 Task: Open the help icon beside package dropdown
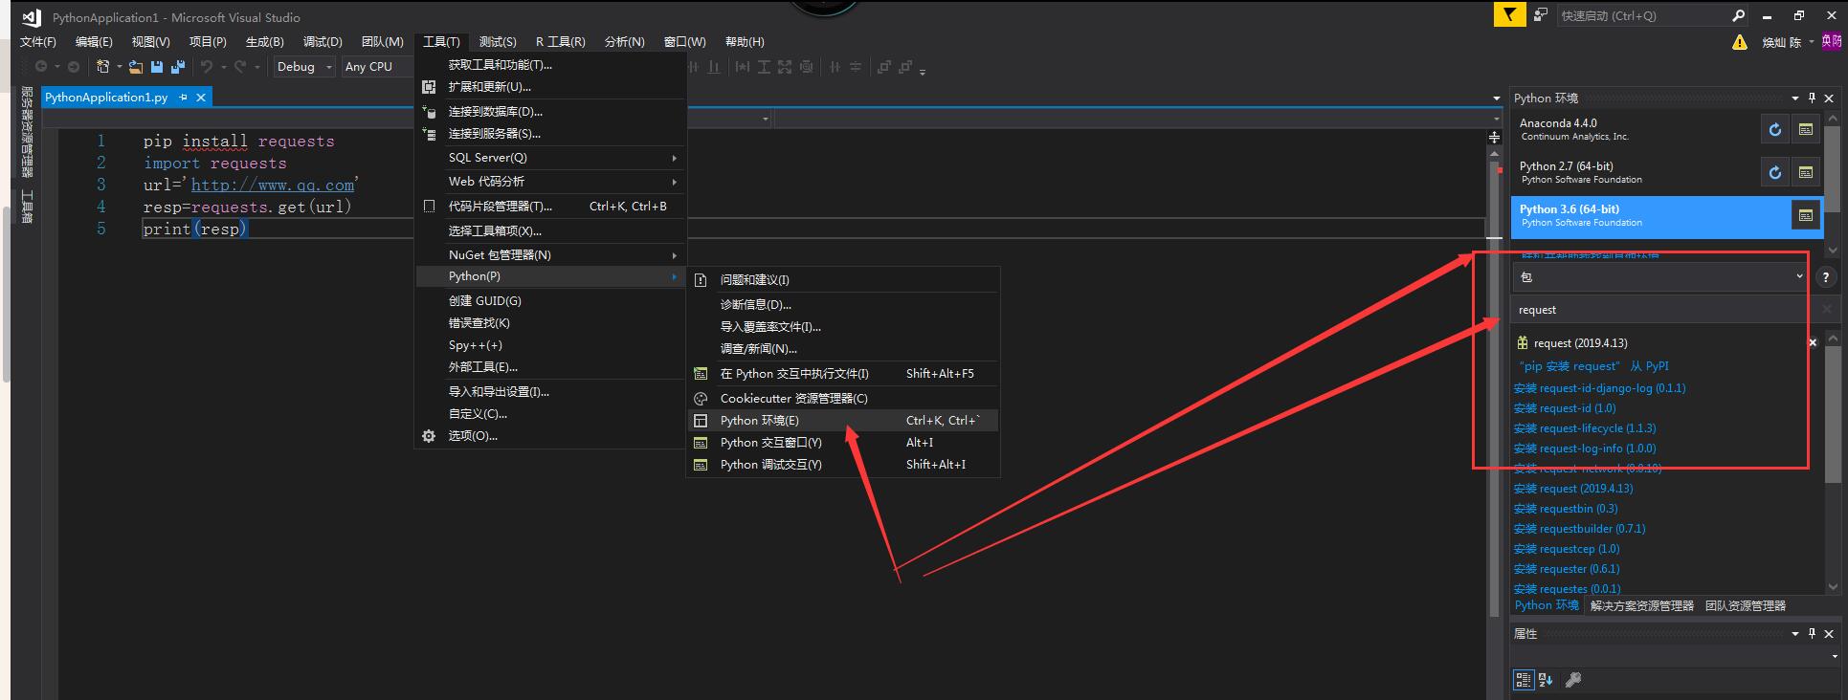tap(1825, 277)
